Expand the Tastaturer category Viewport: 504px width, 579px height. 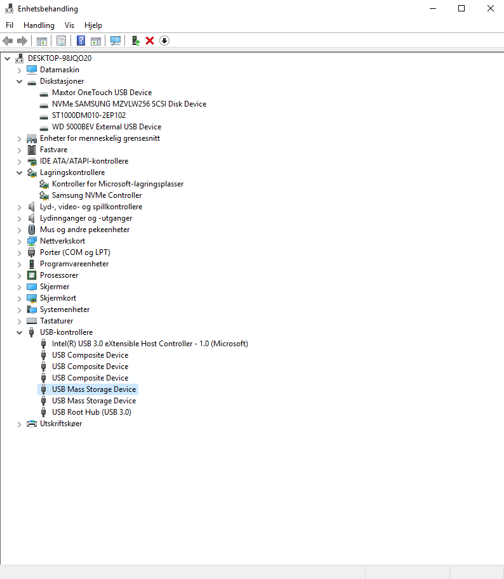pyautogui.click(x=19, y=322)
